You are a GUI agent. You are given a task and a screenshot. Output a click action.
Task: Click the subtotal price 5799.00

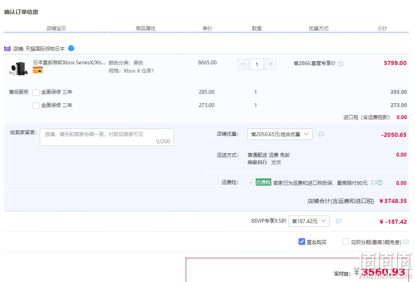coord(395,63)
